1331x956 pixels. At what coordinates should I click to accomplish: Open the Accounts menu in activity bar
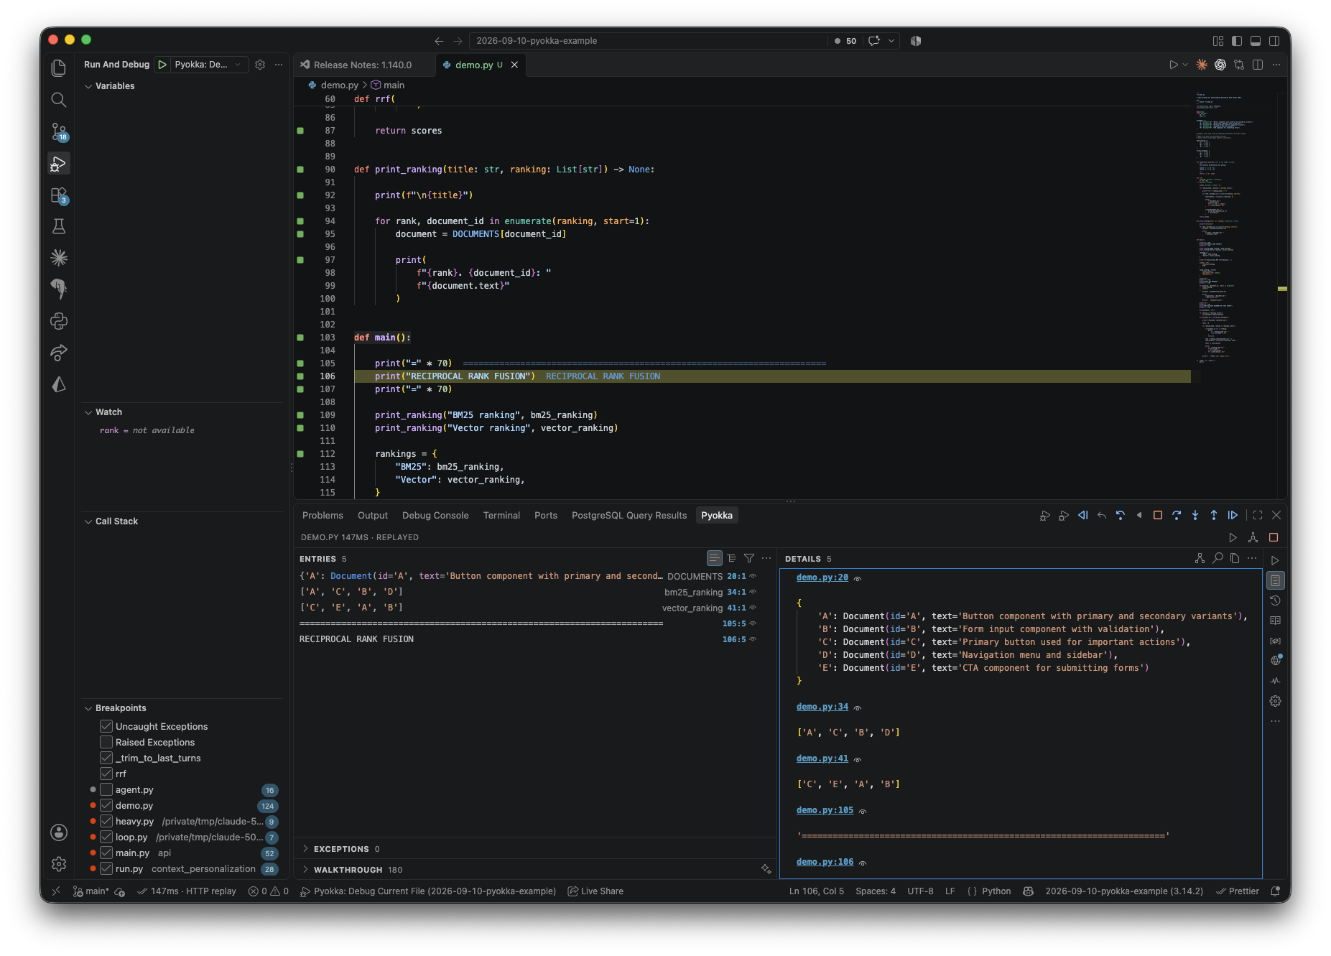pos(59,832)
